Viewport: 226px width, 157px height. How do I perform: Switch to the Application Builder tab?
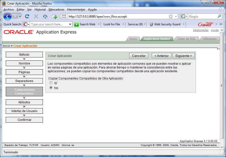coord(157,39)
